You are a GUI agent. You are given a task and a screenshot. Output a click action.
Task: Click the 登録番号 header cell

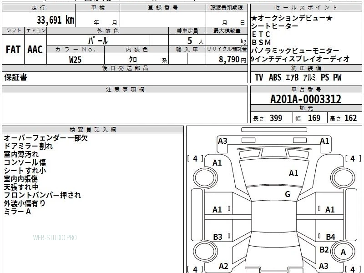click(x=163, y=8)
